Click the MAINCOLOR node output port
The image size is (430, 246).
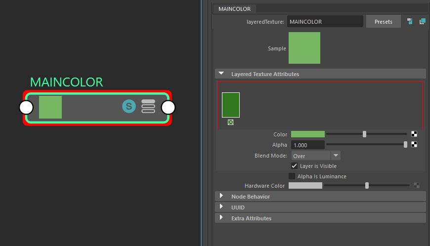coord(168,107)
